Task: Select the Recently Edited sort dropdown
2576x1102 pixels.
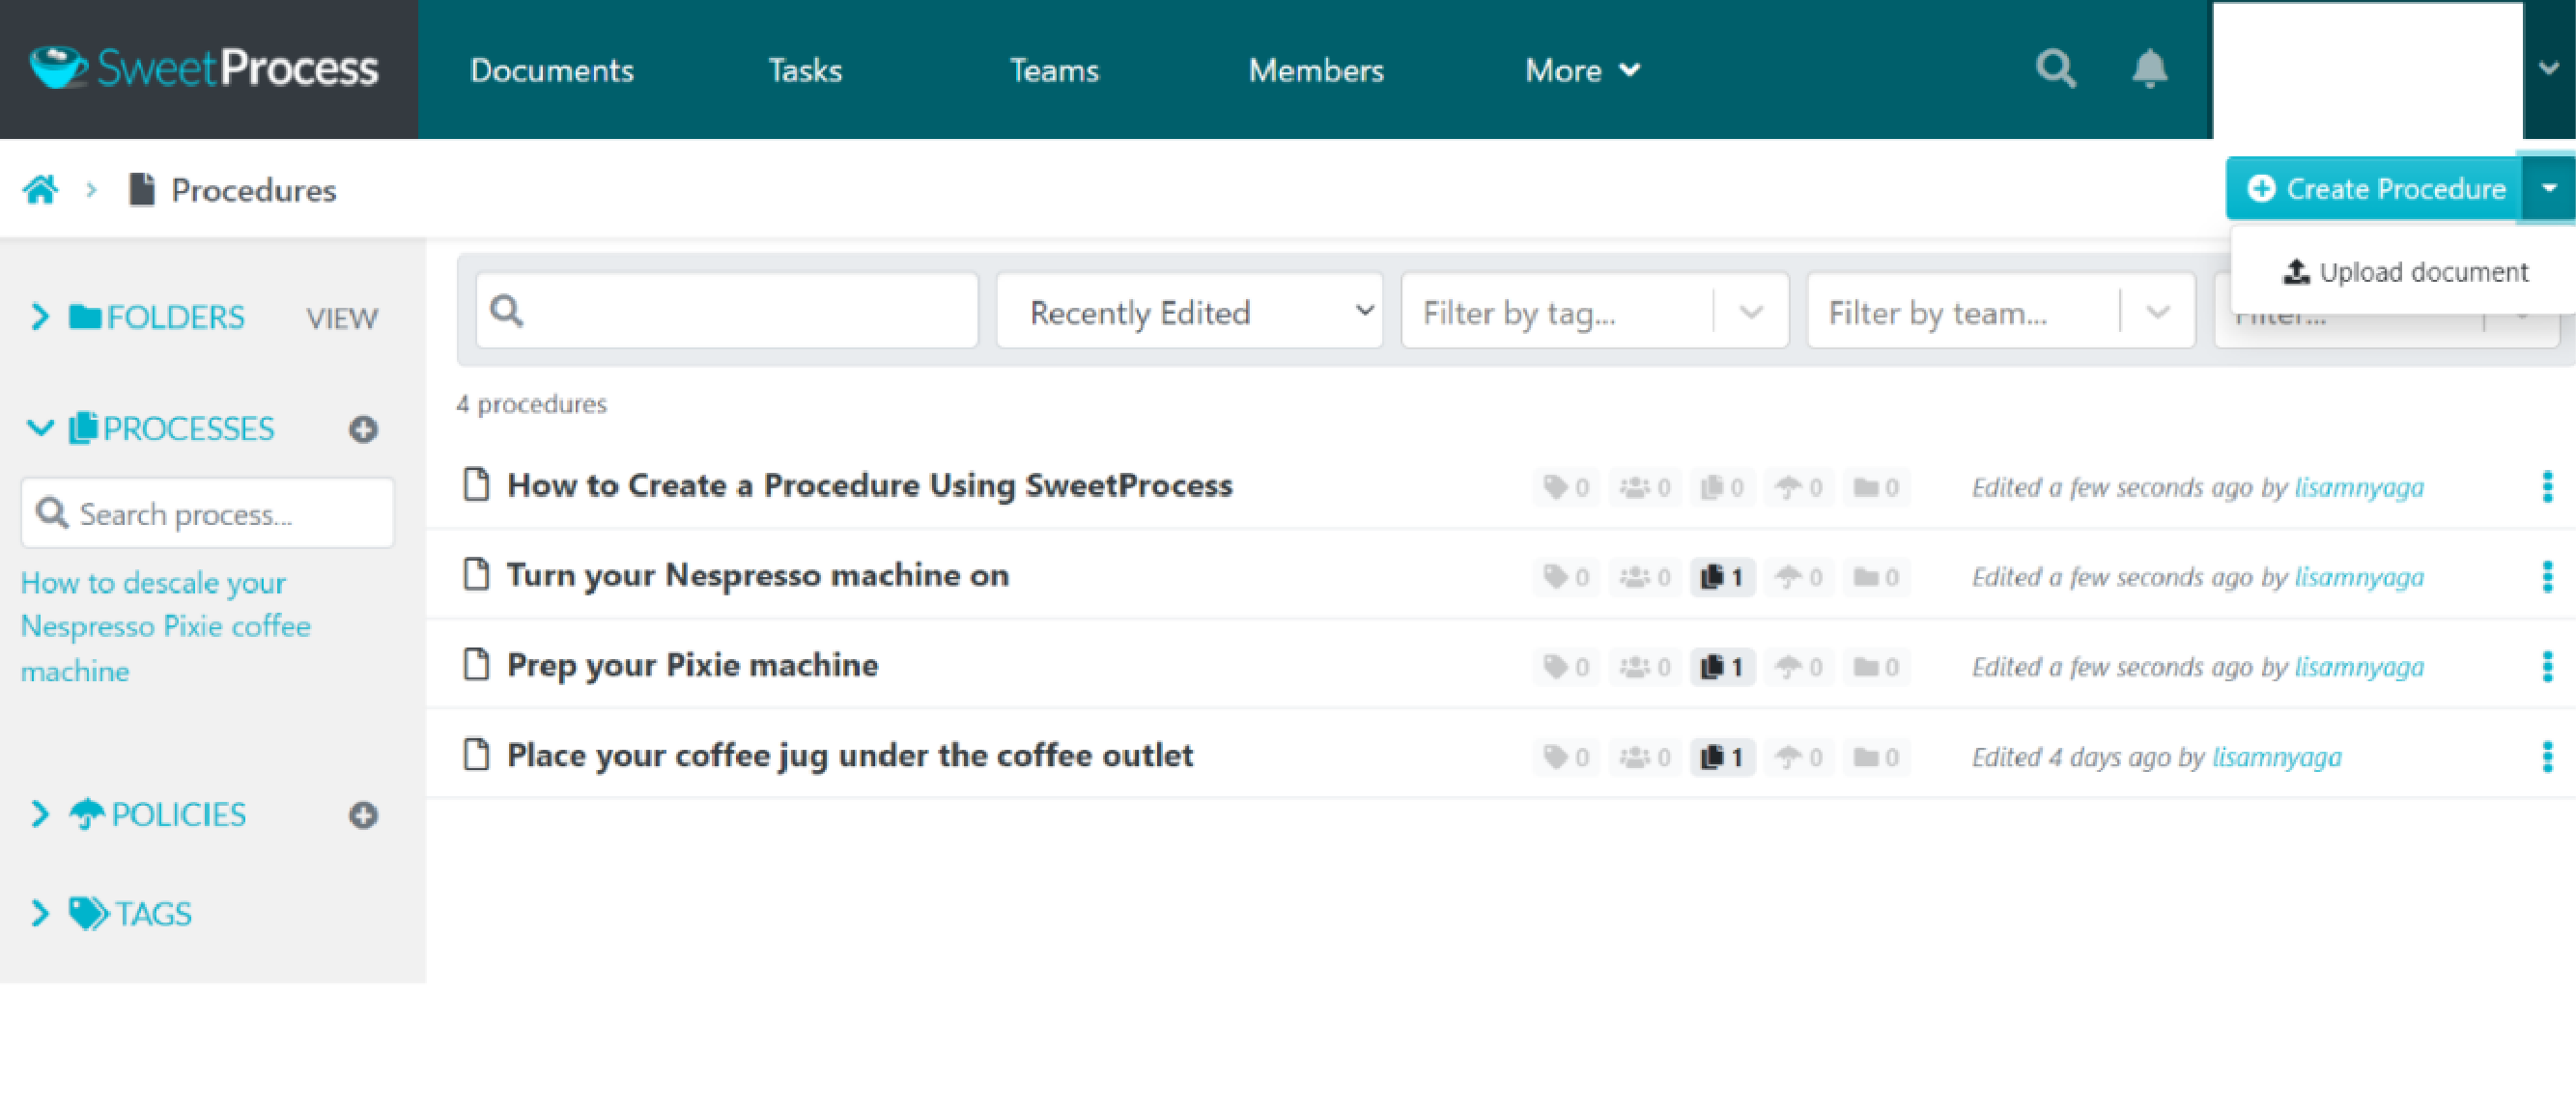Action: click(1189, 314)
